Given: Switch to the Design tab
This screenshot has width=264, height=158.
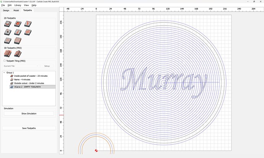Looking at the screenshot, I should (6, 10).
